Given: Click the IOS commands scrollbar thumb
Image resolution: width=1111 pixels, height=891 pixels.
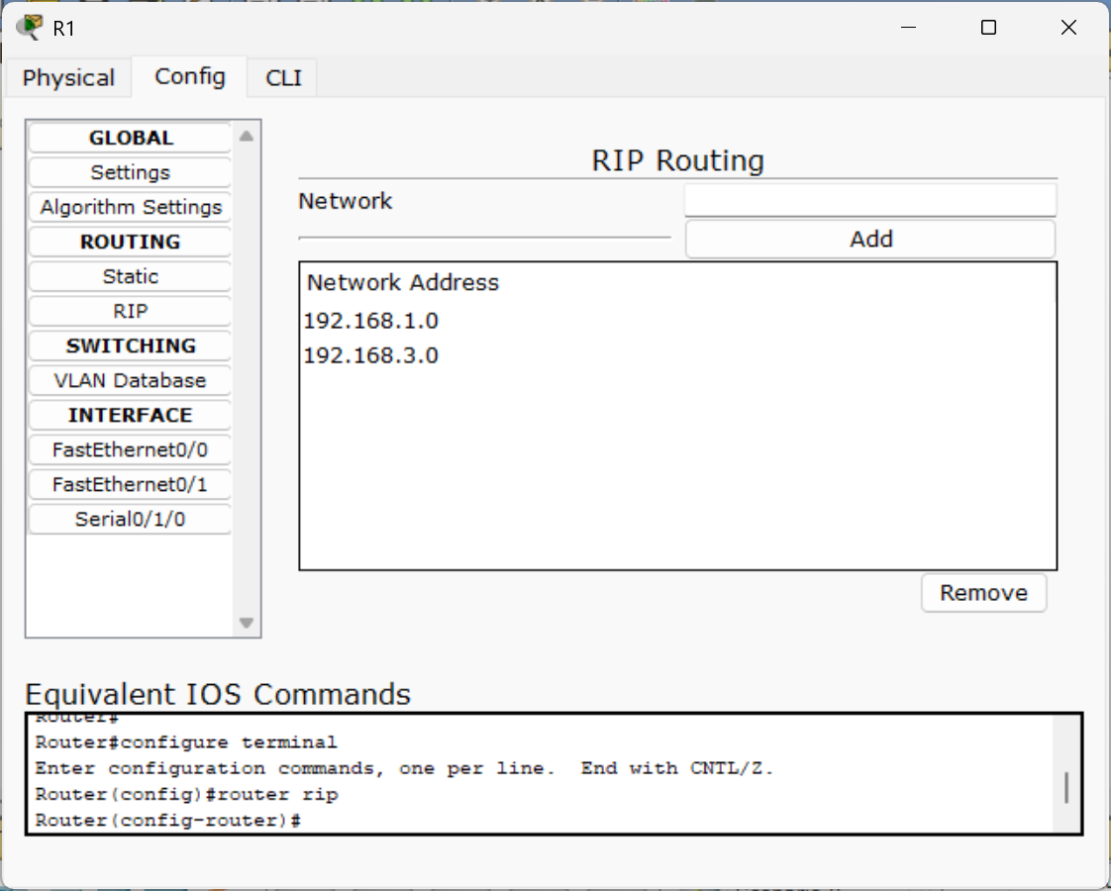Looking at the screenshot, I should pos(1066,787).
